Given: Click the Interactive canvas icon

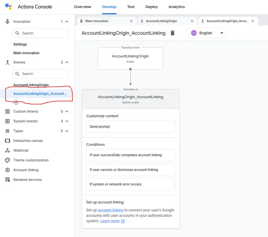Looking at the screenshot, I should [x=7, y=140].
